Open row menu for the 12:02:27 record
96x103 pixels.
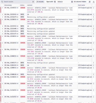pos(93,63)
